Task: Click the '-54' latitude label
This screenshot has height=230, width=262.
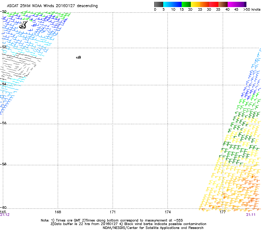Action: [4, 84]
